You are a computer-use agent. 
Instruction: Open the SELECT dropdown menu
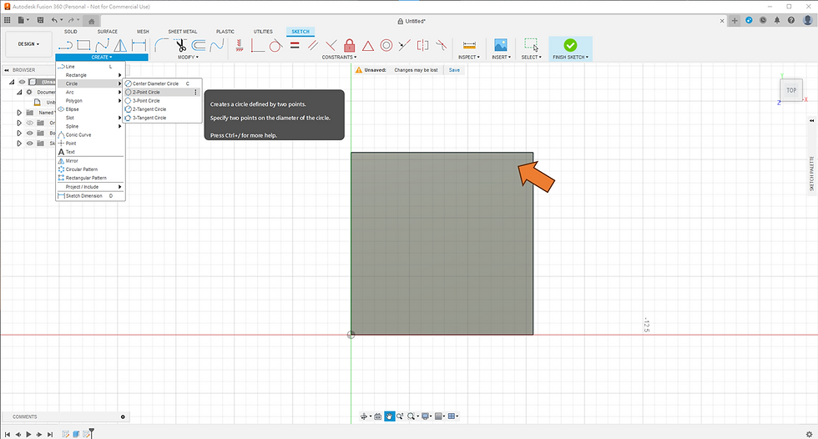pos(532,57)
